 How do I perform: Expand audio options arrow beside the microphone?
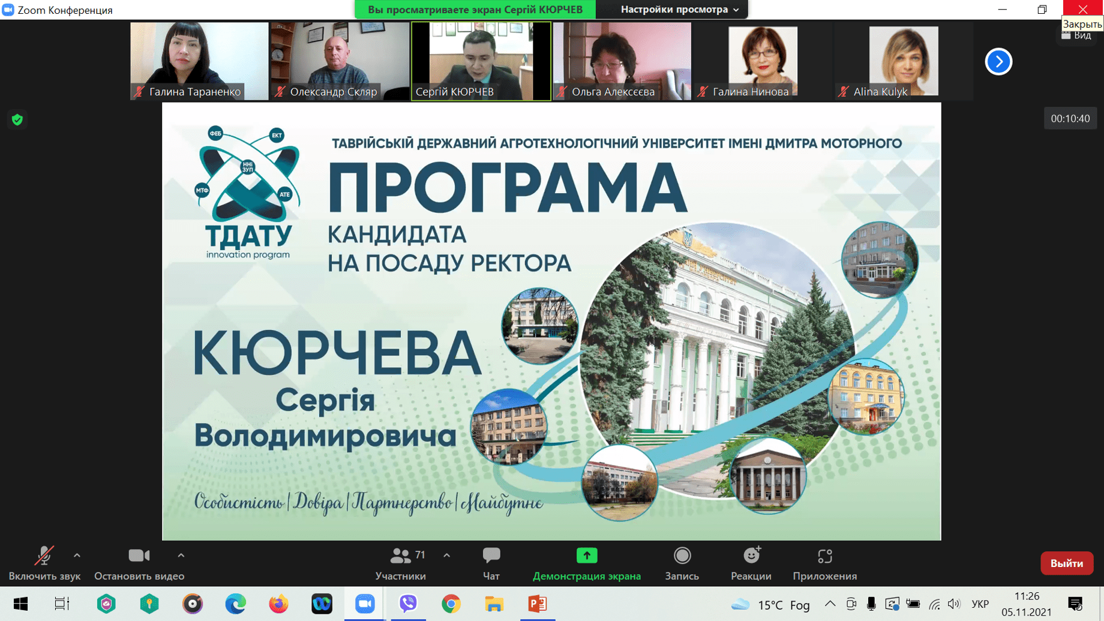[x=77, y=556]
